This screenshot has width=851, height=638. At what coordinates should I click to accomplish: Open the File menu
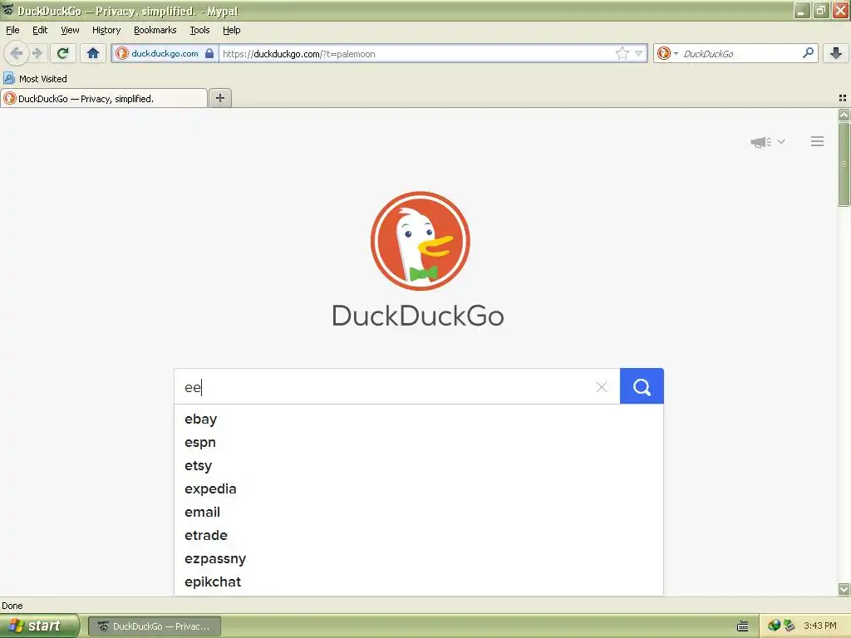(x=12, y=30)
